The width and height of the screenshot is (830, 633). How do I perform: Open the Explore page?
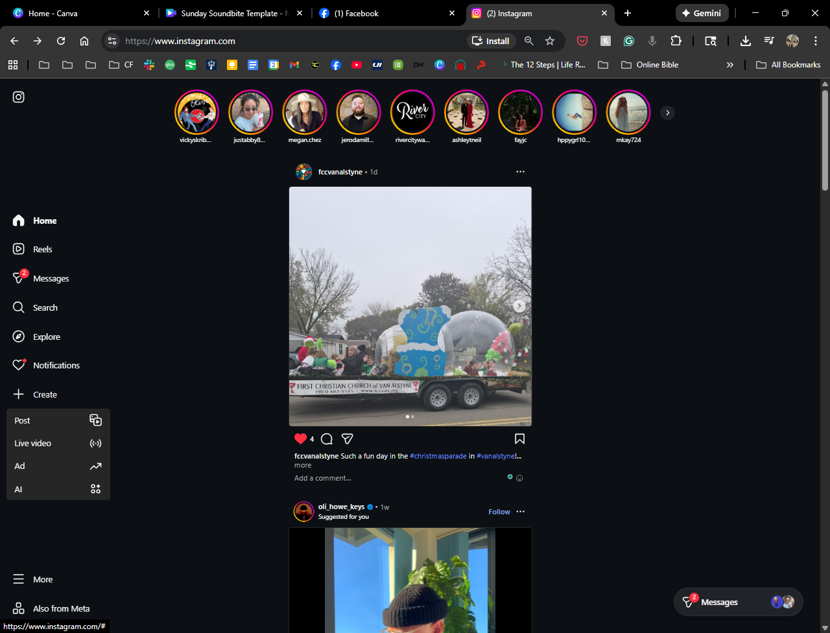(46, 337)
